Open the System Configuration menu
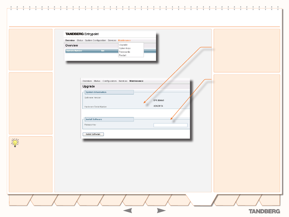 95,40
